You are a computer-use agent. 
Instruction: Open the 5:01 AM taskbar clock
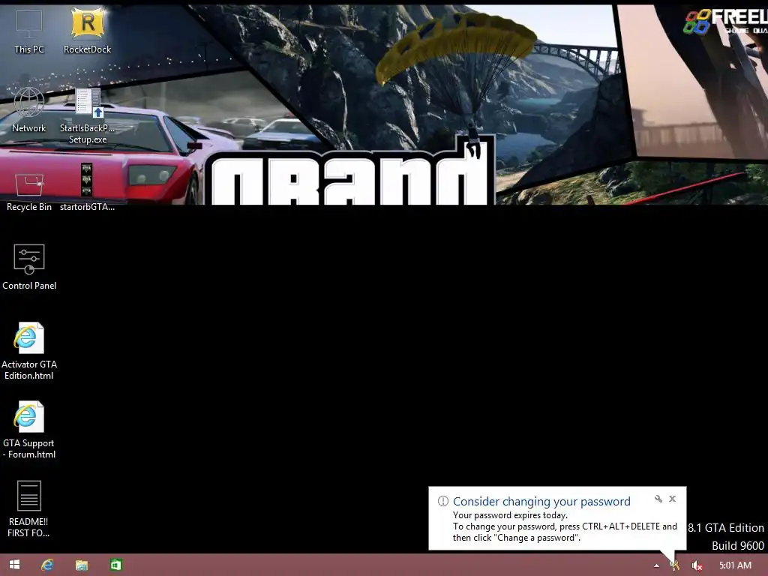click(735, 565)
